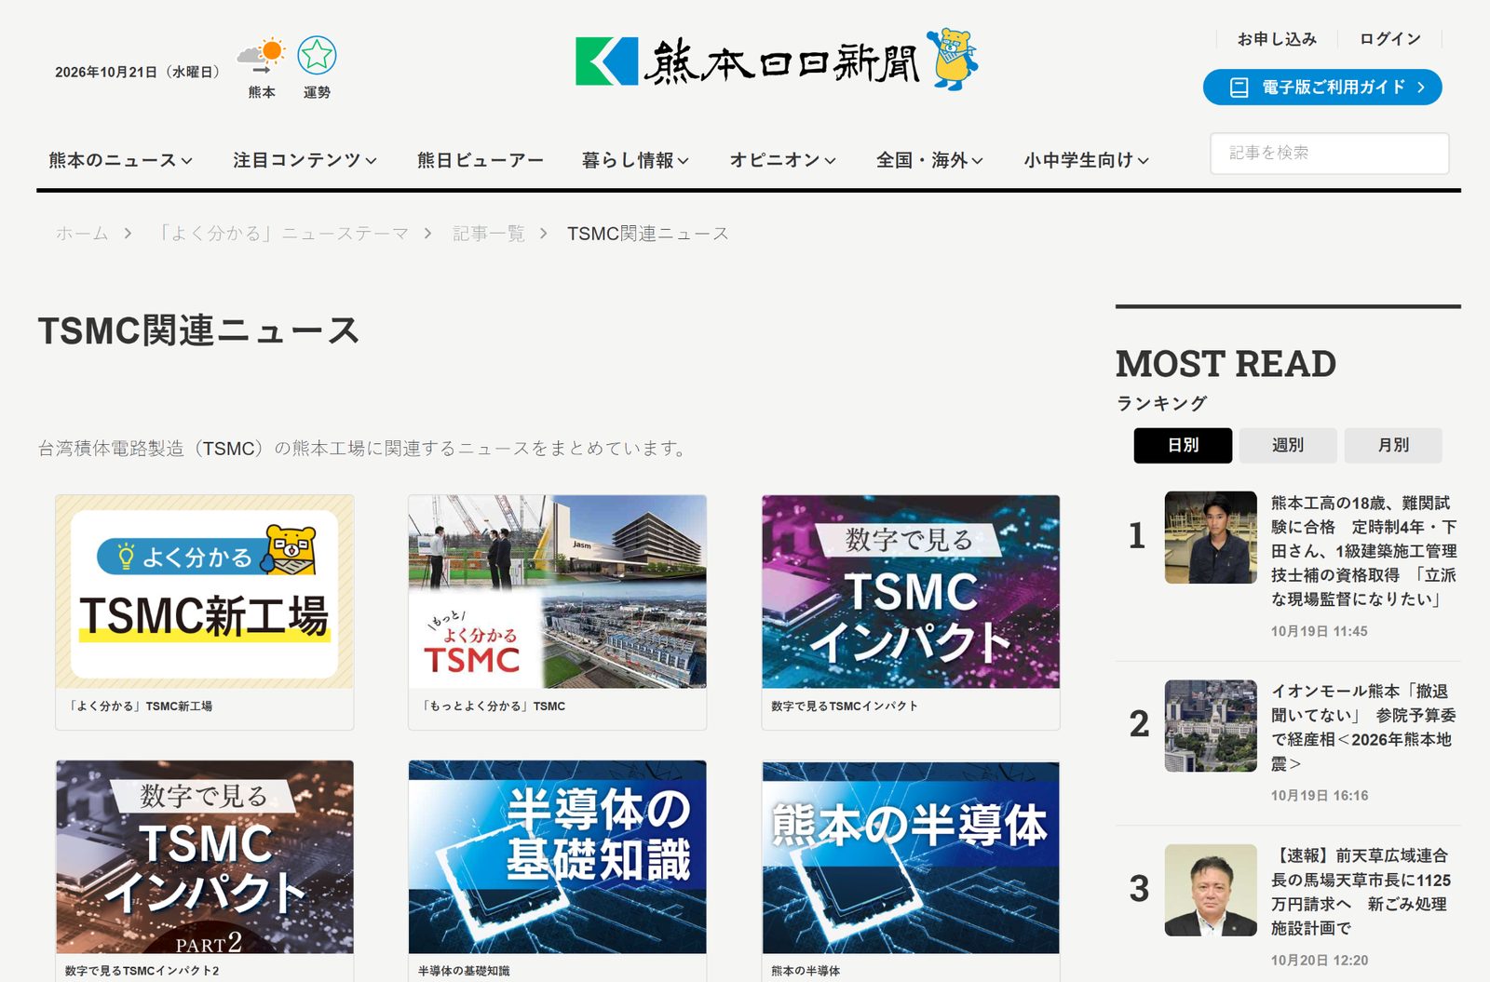
Task: Open the fortune star icon
Action: 317,56
